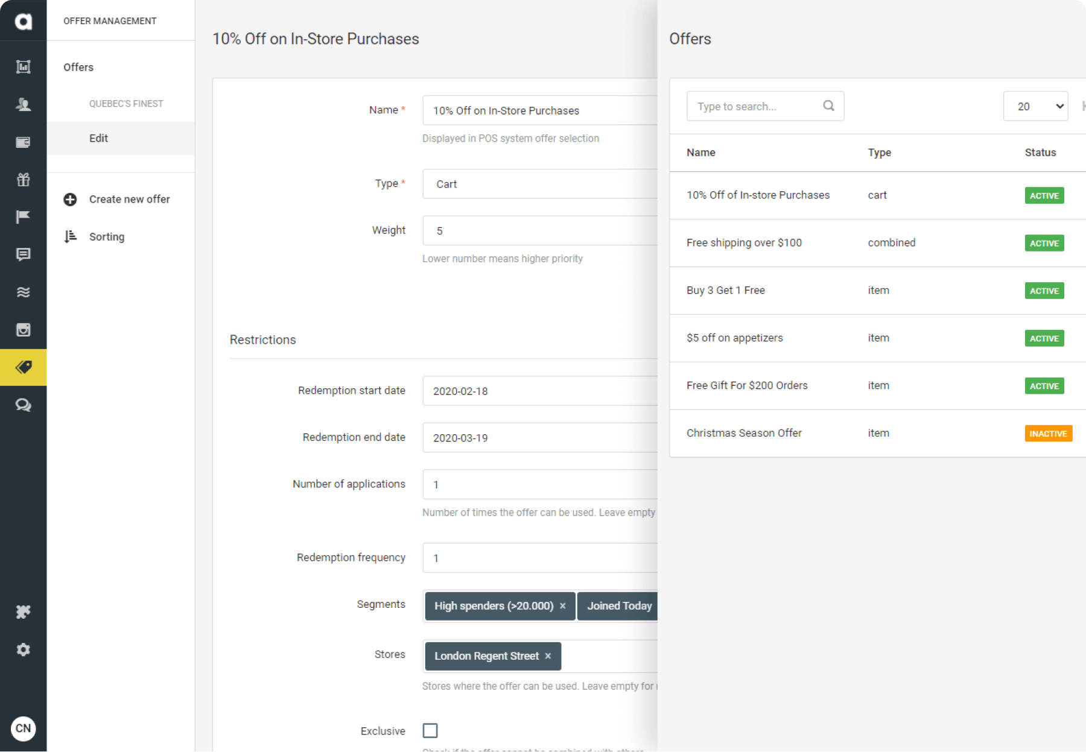Image resolution: width=1086 pixels, height=752 pixels.
Task: Click the ACTIVE badge on $5 off on appetizers
Action: [x=1044, y=338]
